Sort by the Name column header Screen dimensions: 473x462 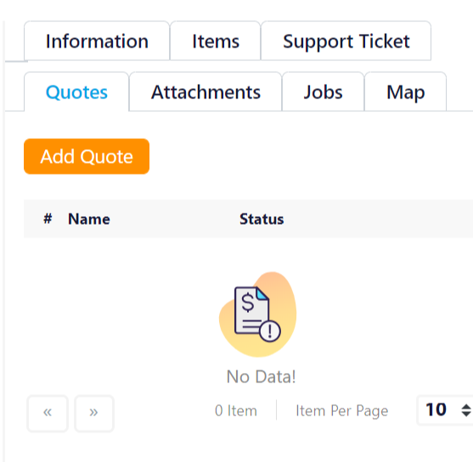pyautogui.click(x=89, y=219)
